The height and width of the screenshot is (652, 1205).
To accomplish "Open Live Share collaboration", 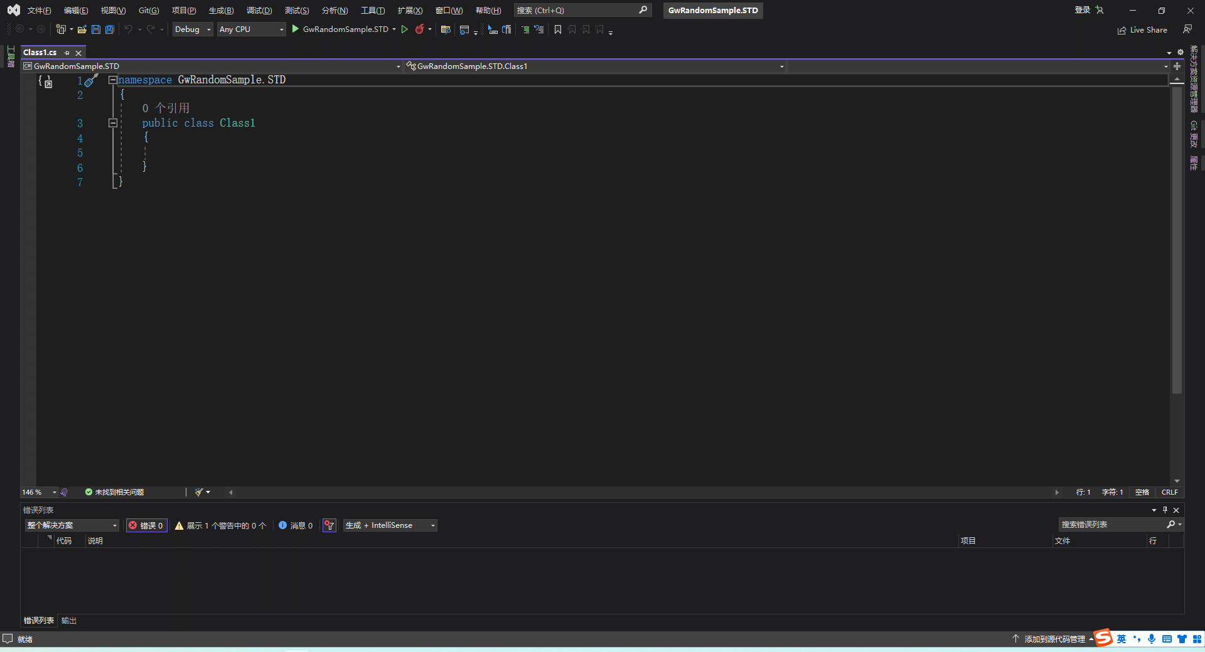I will (x=1142, y=30).
